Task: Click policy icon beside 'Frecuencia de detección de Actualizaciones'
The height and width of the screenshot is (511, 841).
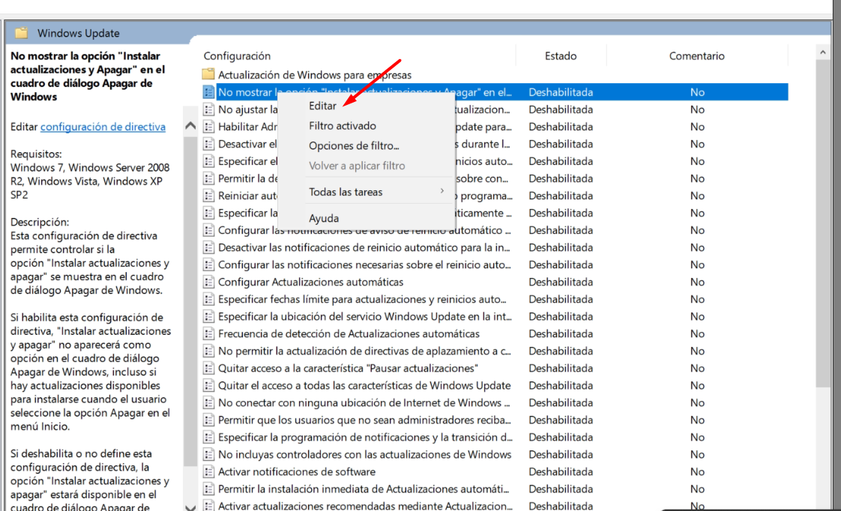Action: click(209, 333)
